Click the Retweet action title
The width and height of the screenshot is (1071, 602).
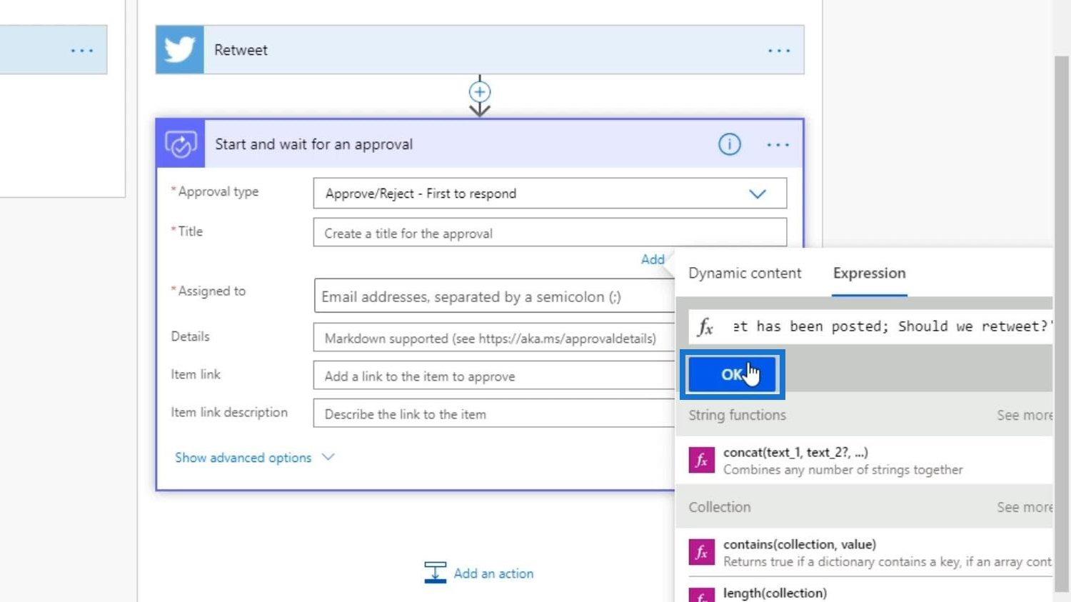coord(241,50)
